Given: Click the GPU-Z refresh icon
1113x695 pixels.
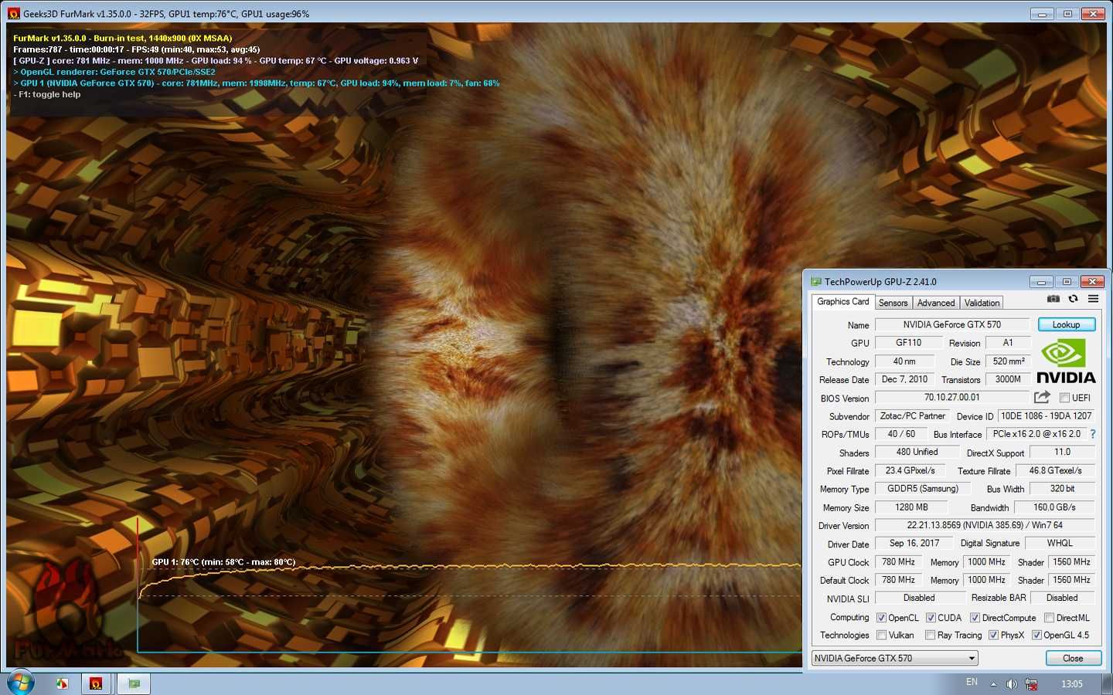Looking at the screenshot, I should [x=1073, y=299].
